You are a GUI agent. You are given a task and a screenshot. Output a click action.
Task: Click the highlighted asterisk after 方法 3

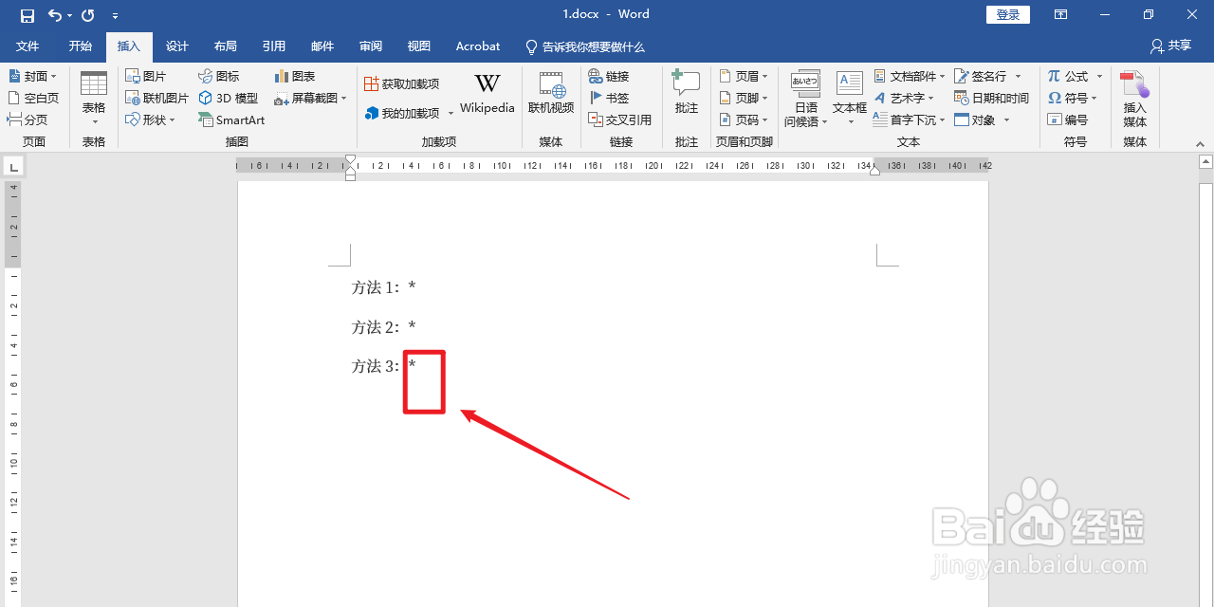click(411, 365)
